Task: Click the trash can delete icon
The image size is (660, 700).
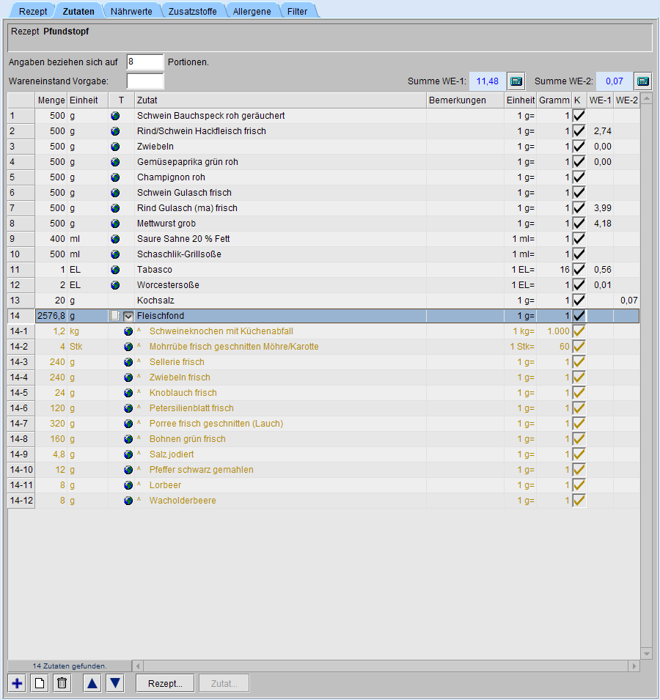Action: coord(62,683)
